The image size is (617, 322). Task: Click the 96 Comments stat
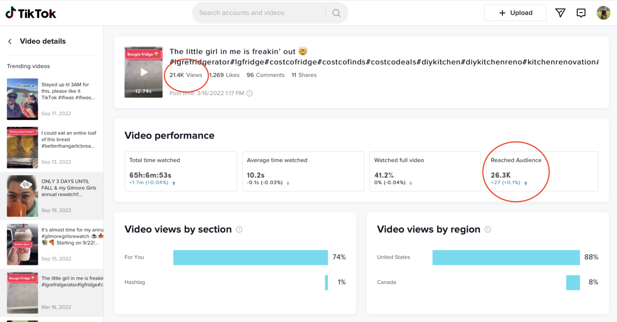[265, 75]
